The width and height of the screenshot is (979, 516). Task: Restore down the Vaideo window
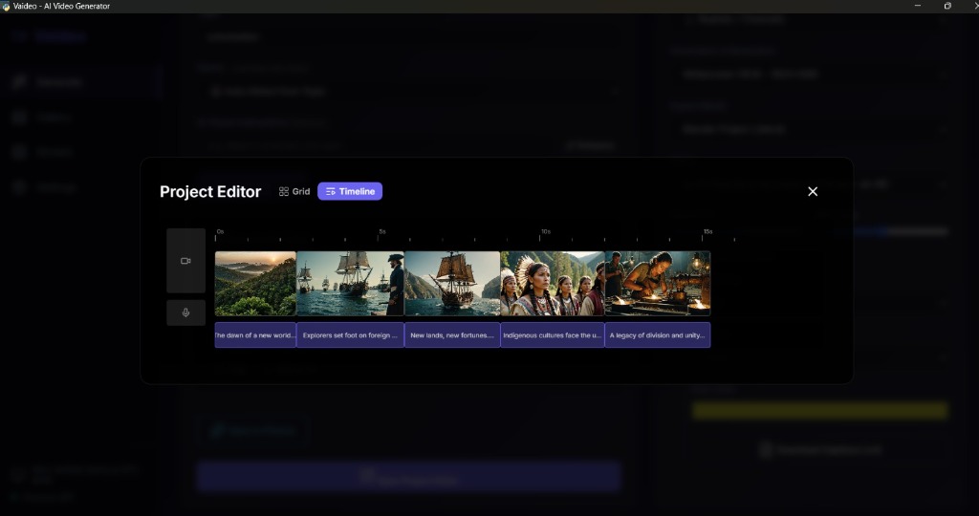point(947,6)
